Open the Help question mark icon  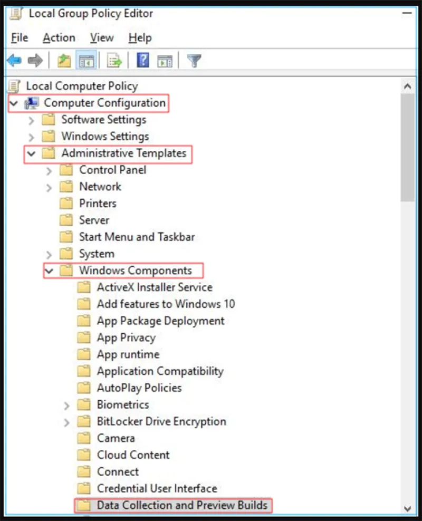tap(143, 61)
